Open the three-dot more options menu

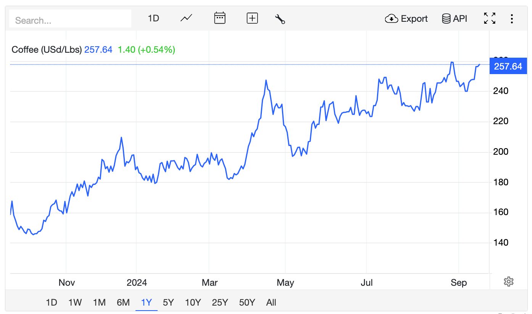click(512, 18)
